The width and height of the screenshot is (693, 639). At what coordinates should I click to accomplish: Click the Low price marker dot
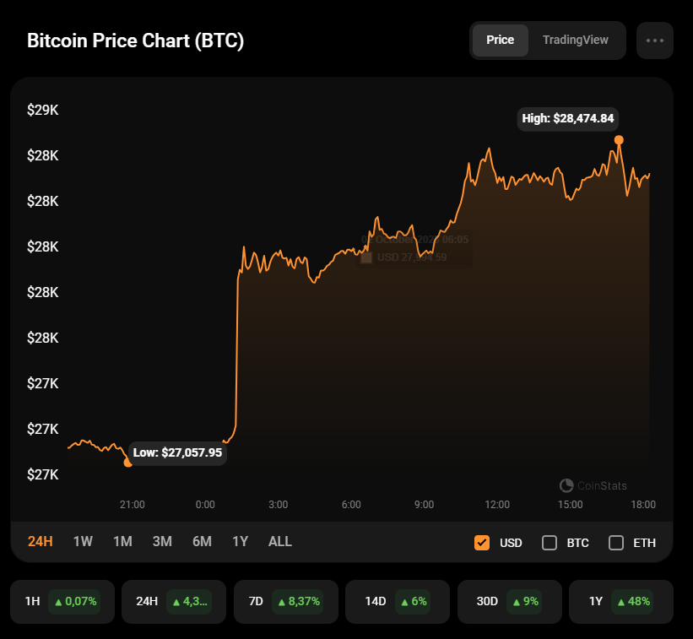coord(127,463)
